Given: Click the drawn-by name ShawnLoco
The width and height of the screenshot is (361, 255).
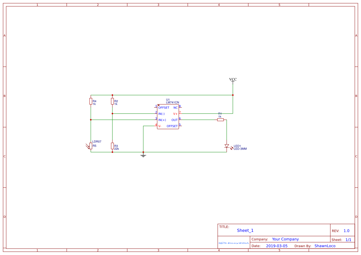Looking at the screenshot, I should [x=325, y=246].
